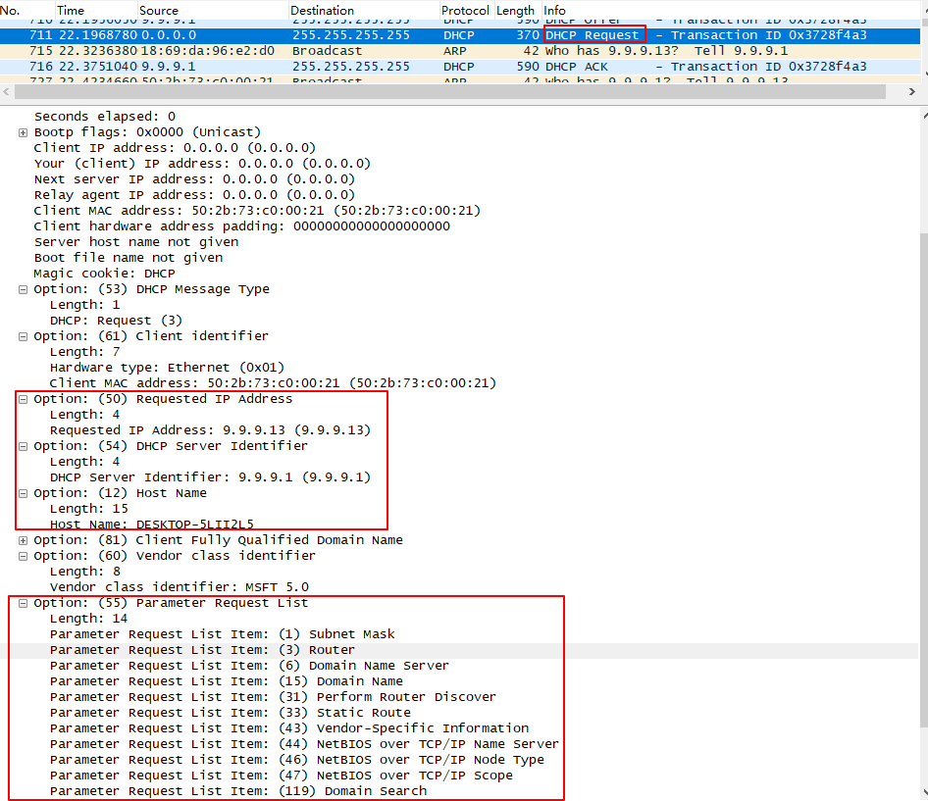Screen dimensions: 928x801
Task: Select 'Length: 7' under Client identifier
Action: coord(85,352)
